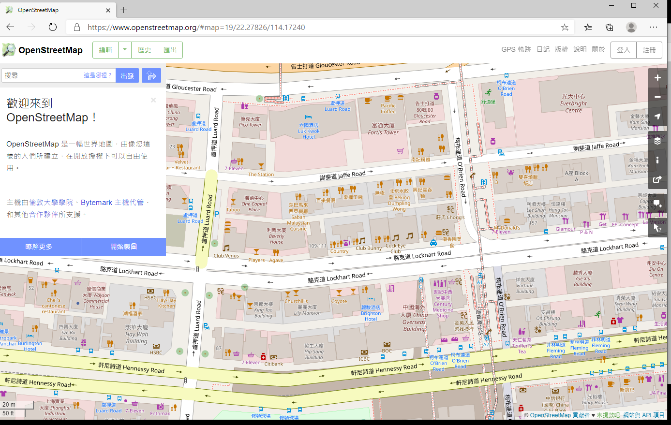Open the browser collections icon
Viewport: 671px width, 425px height.
click(x=610, y=27)
